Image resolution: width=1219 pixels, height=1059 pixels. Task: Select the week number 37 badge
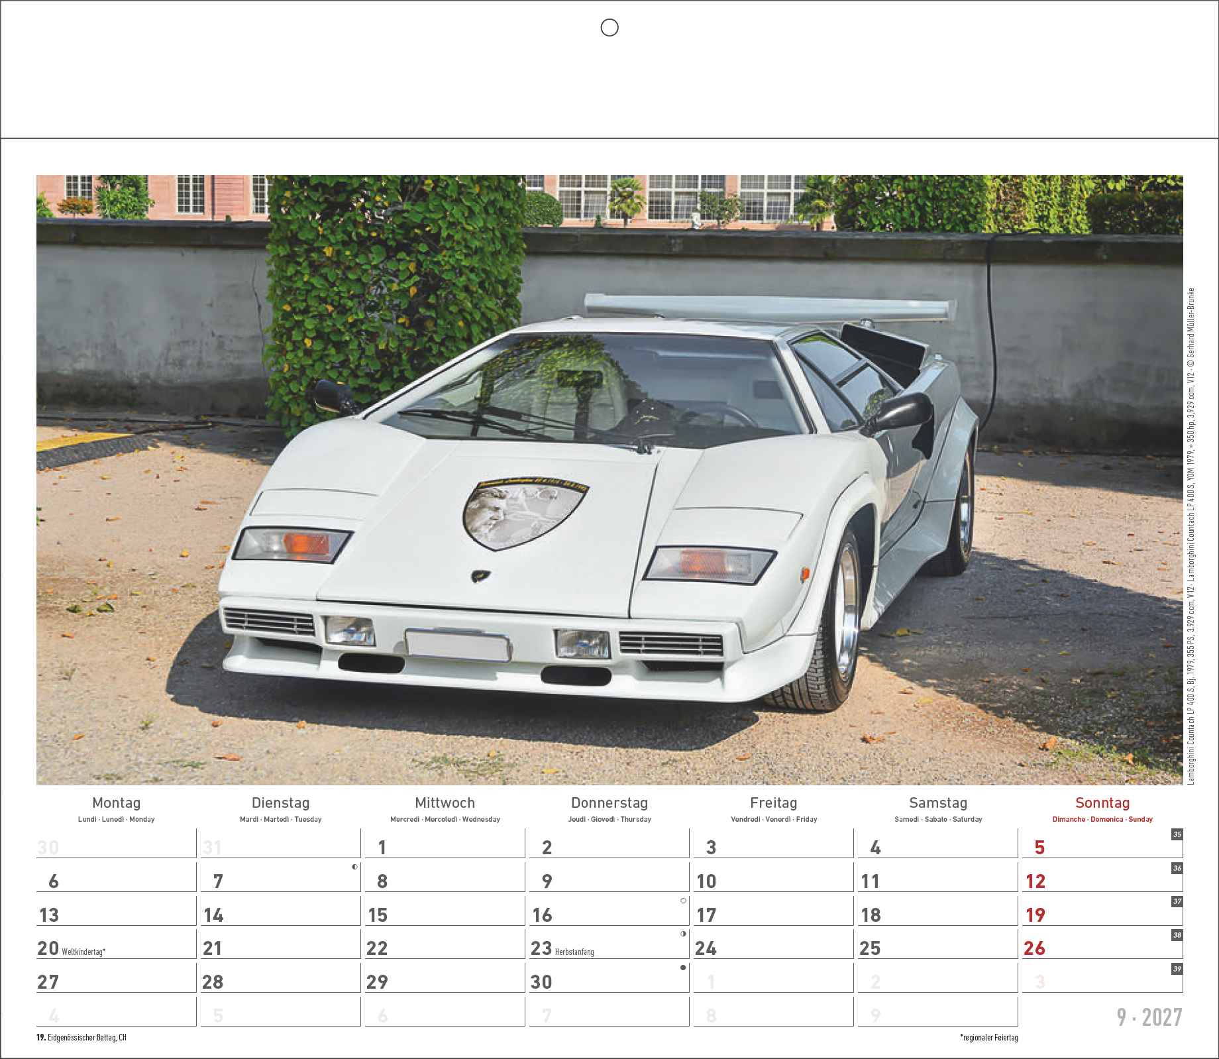1177,901
